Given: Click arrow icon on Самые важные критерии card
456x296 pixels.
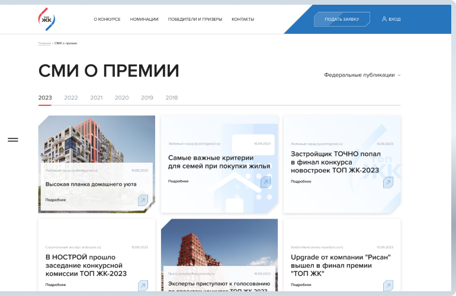Looking at the screenshot, I should 265,182.
